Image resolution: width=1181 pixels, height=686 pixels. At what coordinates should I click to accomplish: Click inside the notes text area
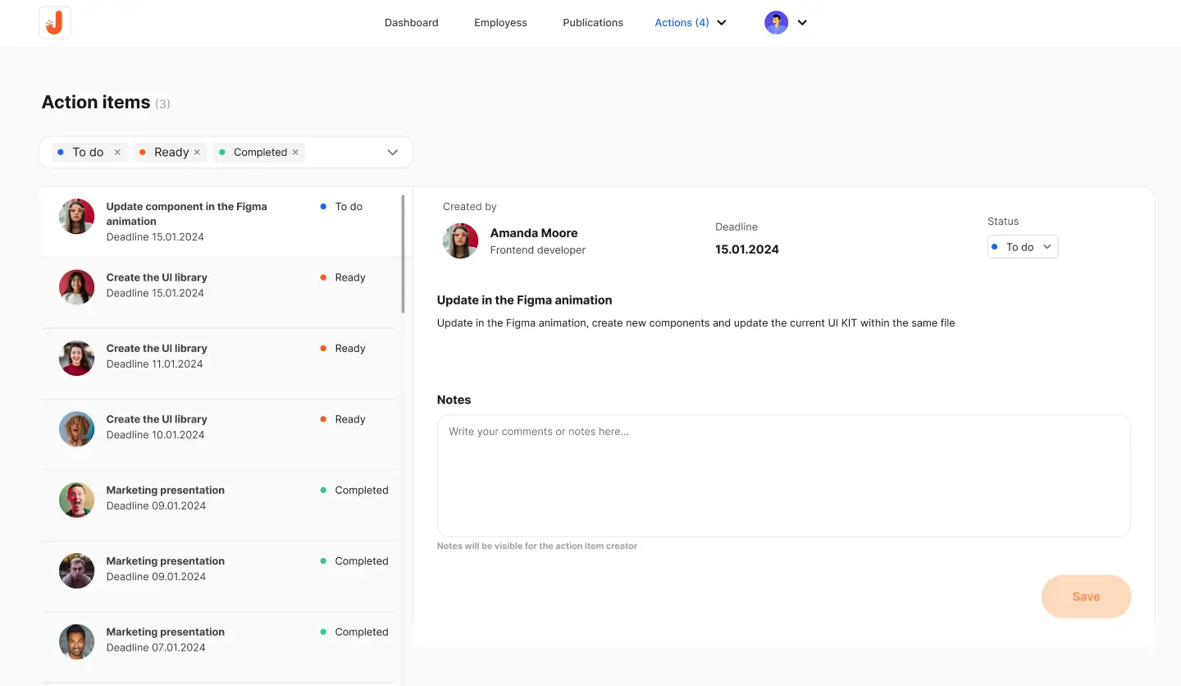[x=783, y=476]
